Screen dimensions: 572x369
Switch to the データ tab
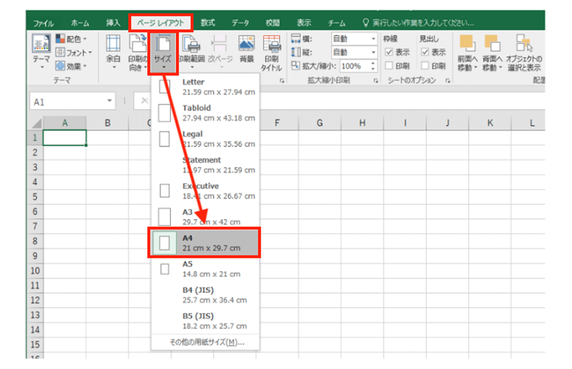click(240, 23)
